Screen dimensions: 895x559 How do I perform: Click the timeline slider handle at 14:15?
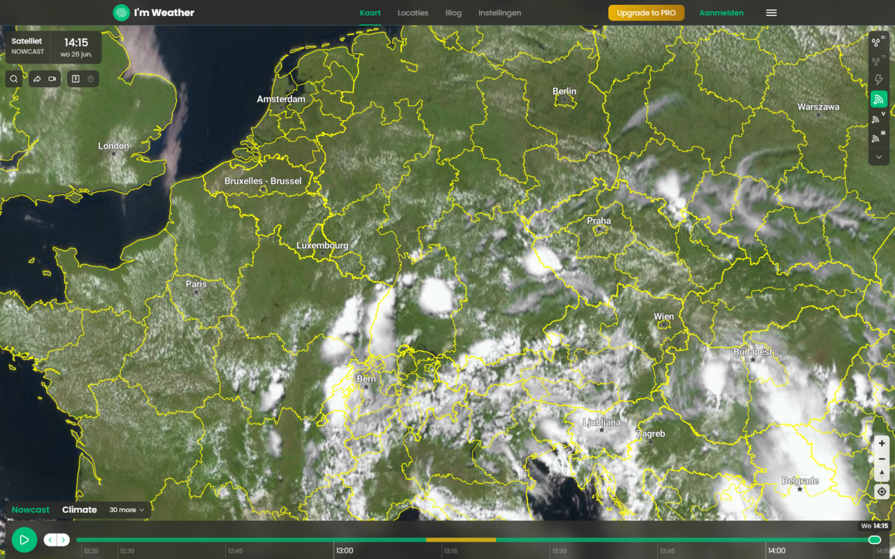pyautogui.click(x=874, y=539)
